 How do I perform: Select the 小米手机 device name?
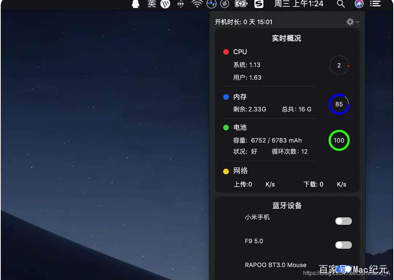point(257,217)
